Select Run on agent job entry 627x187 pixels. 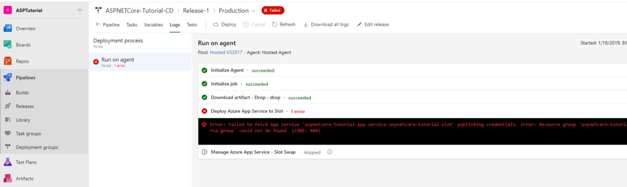[x=139, y=62]
